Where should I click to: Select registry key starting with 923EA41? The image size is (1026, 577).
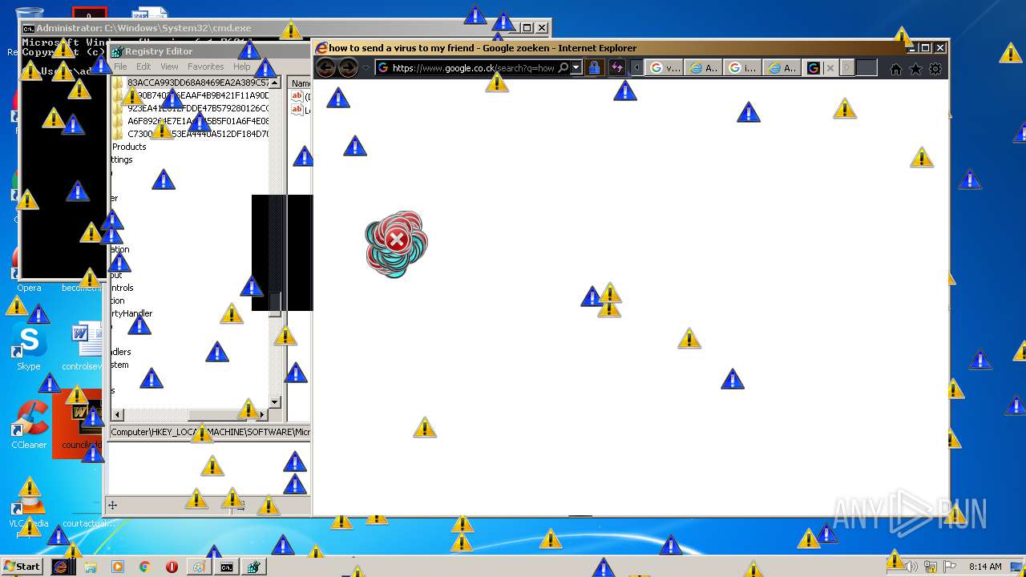[x=198, y=108]
